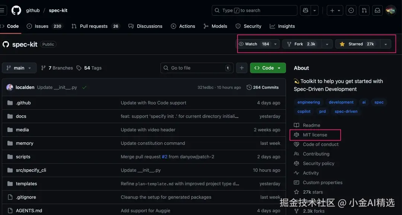Expand the Copilot dropdown arrow in header
Viewport: 402px width, 215px height.
[x=315, y=10]
